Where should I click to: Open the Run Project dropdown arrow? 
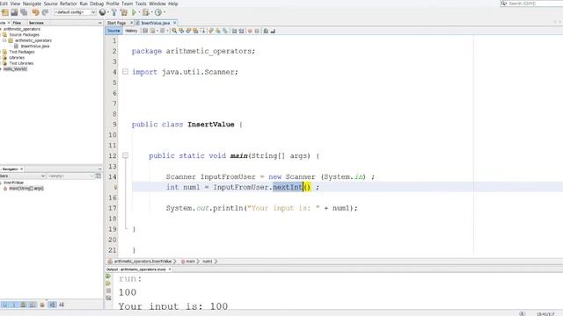[139, 12]
